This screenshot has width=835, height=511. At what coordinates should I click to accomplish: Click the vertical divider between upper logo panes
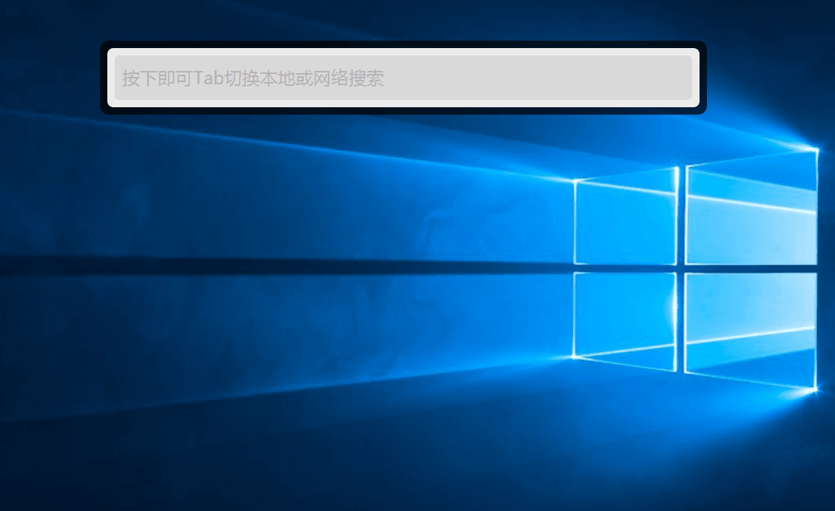681,214
